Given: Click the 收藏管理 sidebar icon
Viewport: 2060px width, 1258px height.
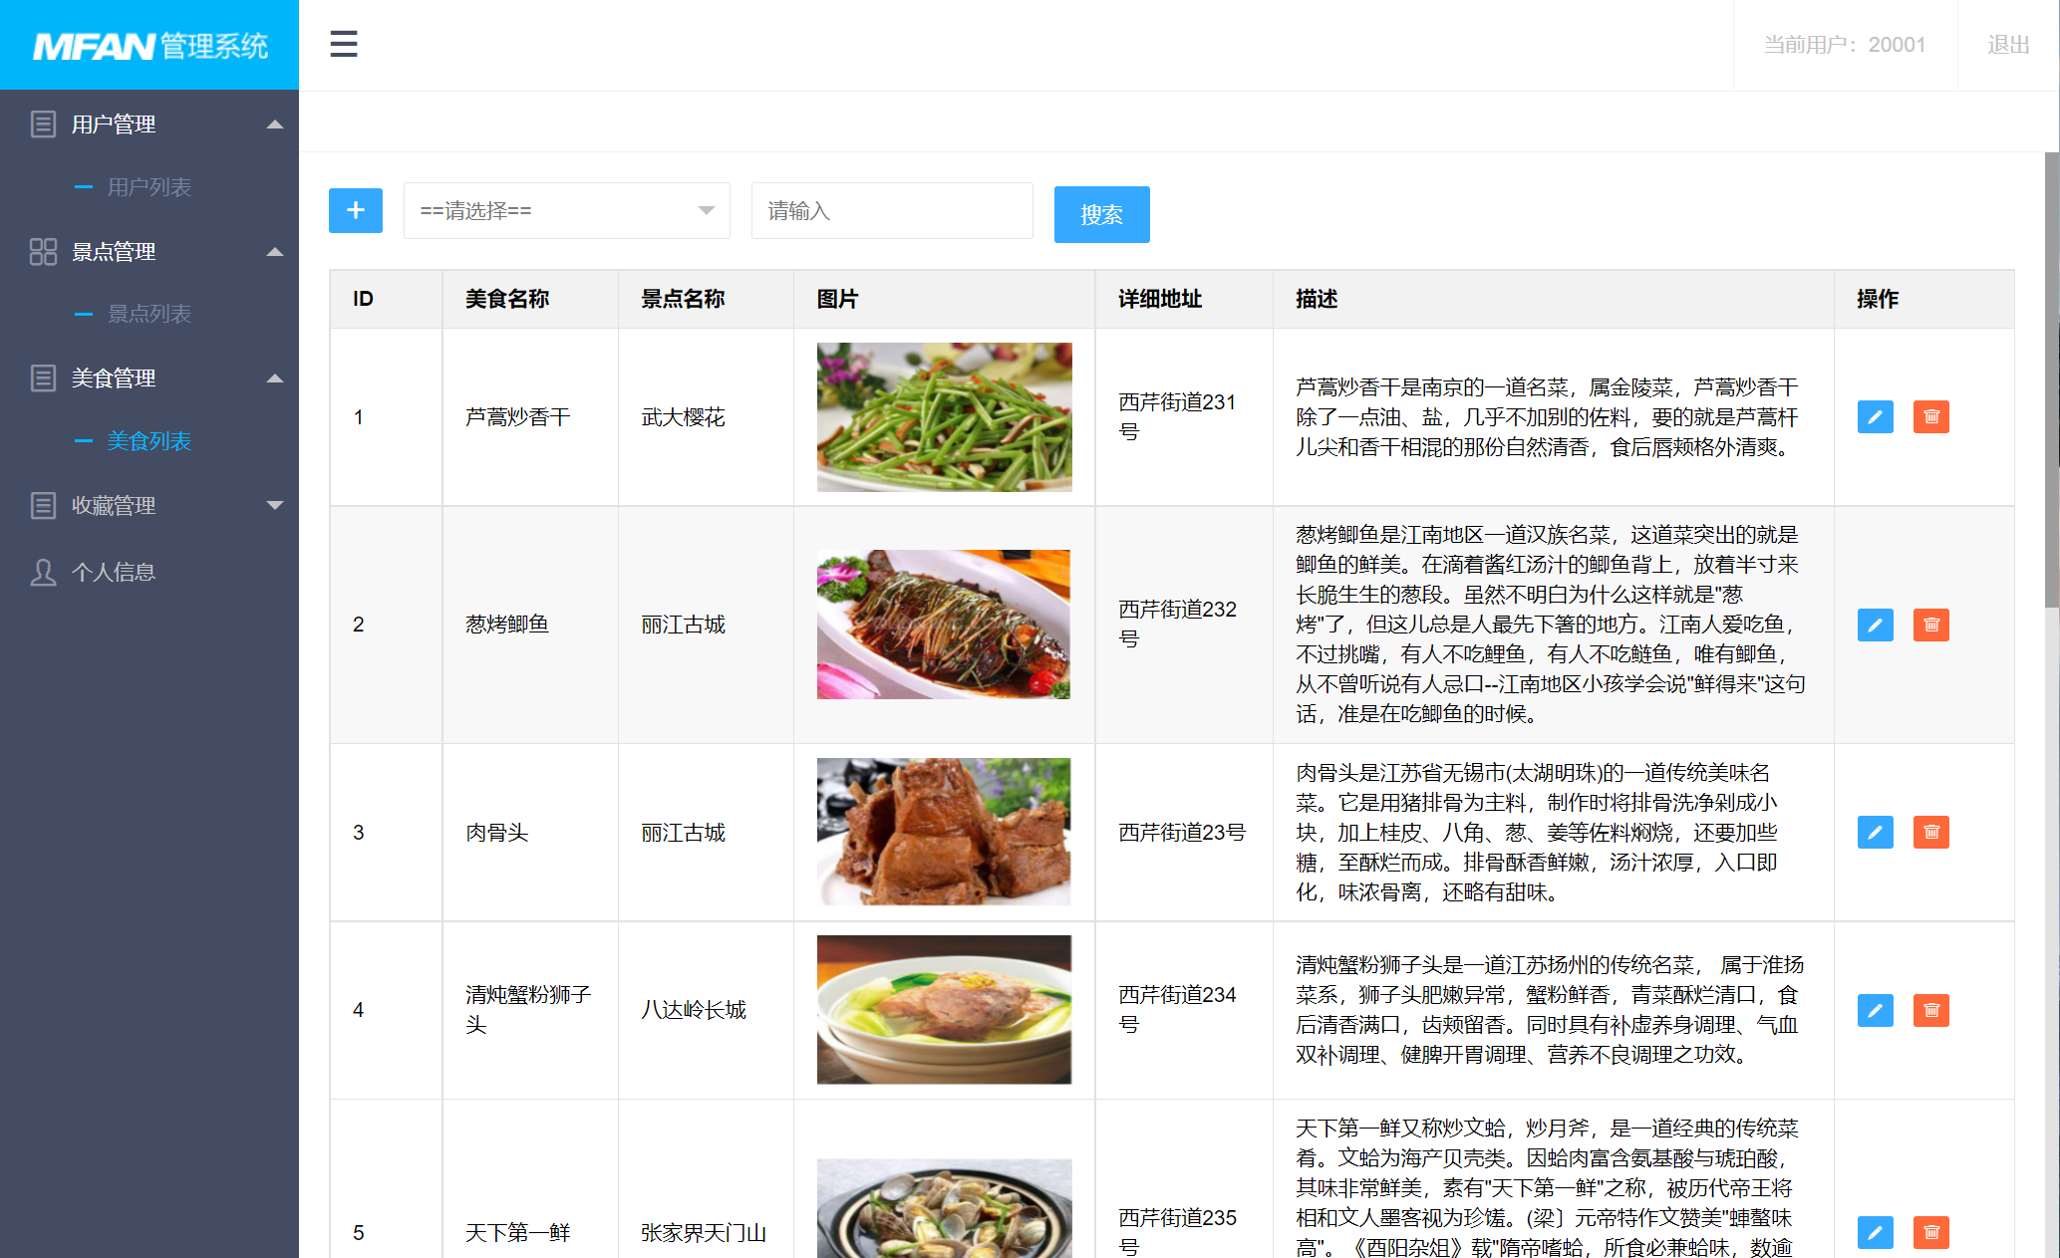Looking at the screenshot, I should tap(42, 506).
